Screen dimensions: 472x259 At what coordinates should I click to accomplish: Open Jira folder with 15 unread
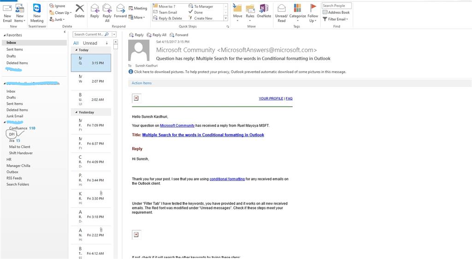[x=14, y=140]
